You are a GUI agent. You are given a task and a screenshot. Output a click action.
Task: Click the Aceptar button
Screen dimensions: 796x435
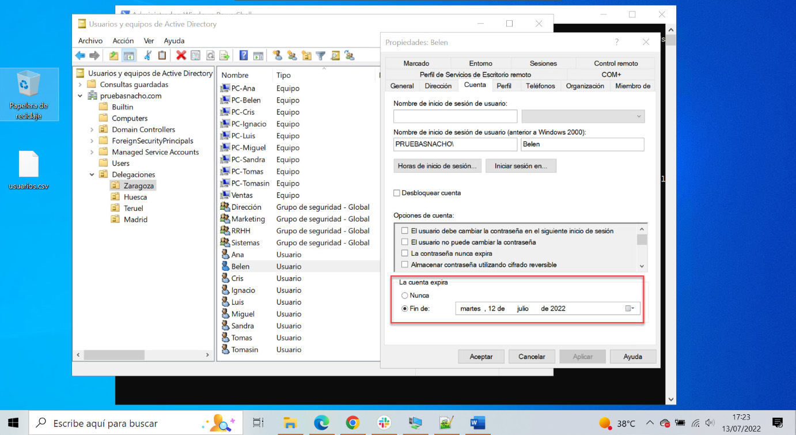click(x=481, y=357)
